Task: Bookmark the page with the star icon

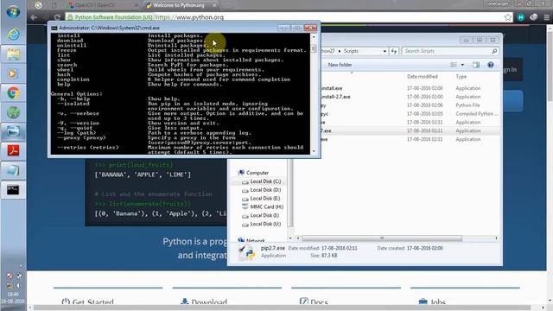Action: pos(507,17)
